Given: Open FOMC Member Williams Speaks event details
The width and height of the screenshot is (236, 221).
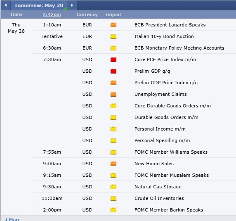Looking at the screenshot, I should 171,152.
